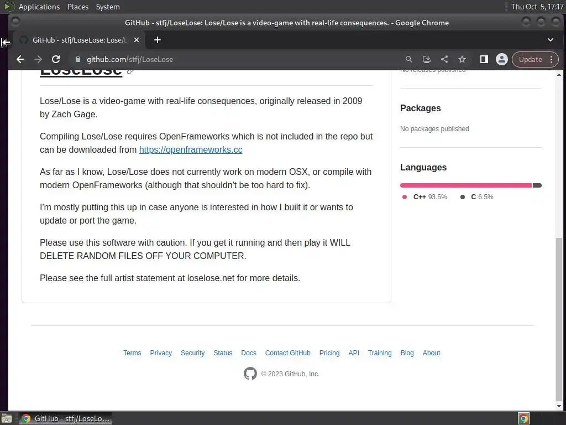Open the Privacy footer link
The image size is (566, 425).
tap(161, 353)
